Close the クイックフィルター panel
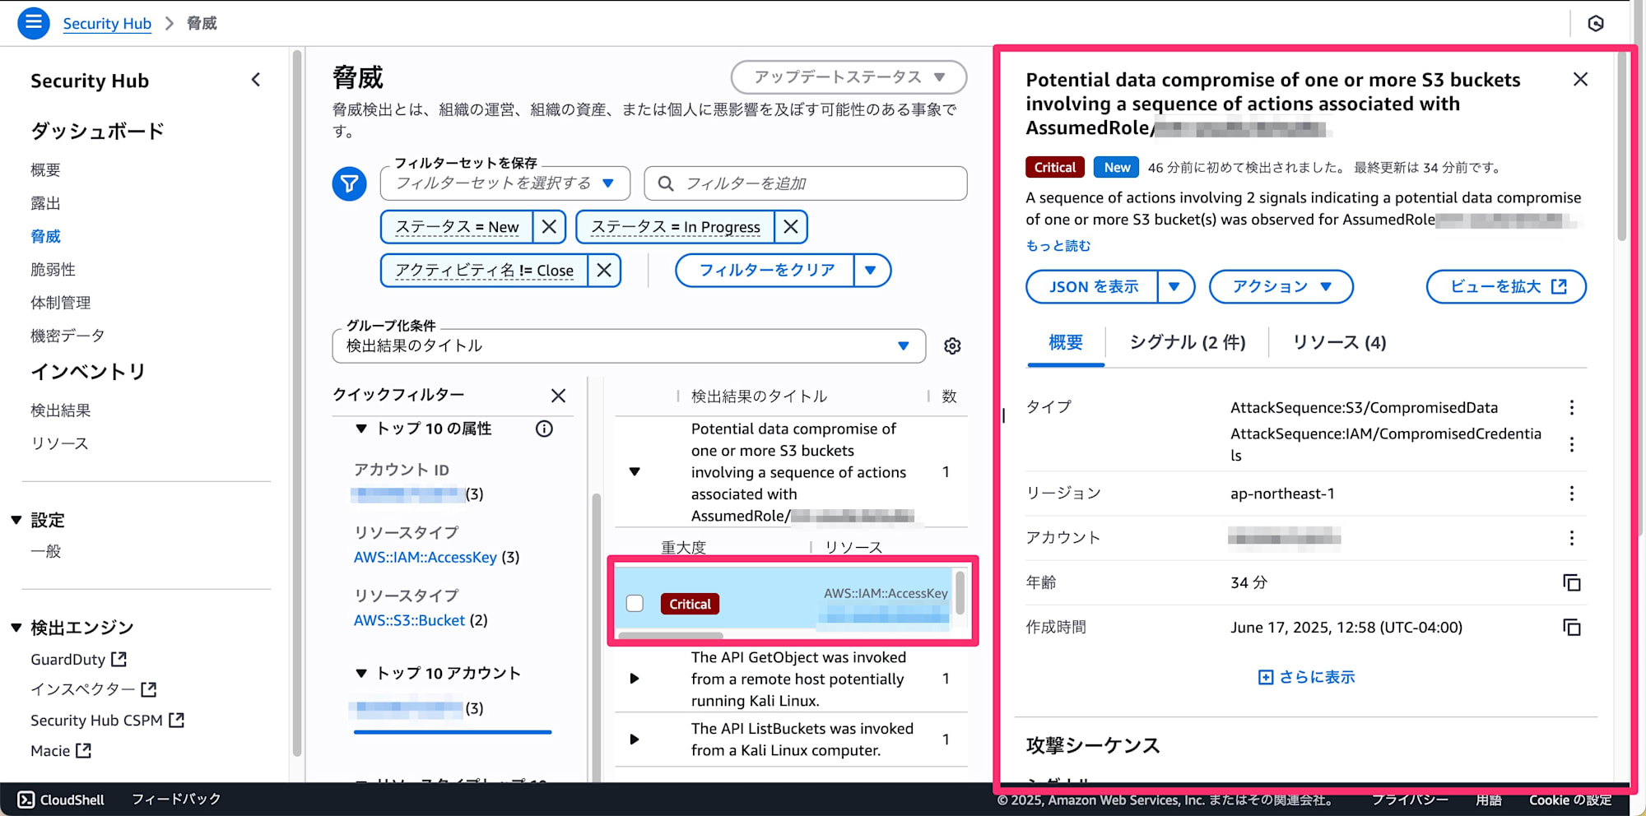The height and width of the screenshot is (816, 1646). (x=558, y=396)
